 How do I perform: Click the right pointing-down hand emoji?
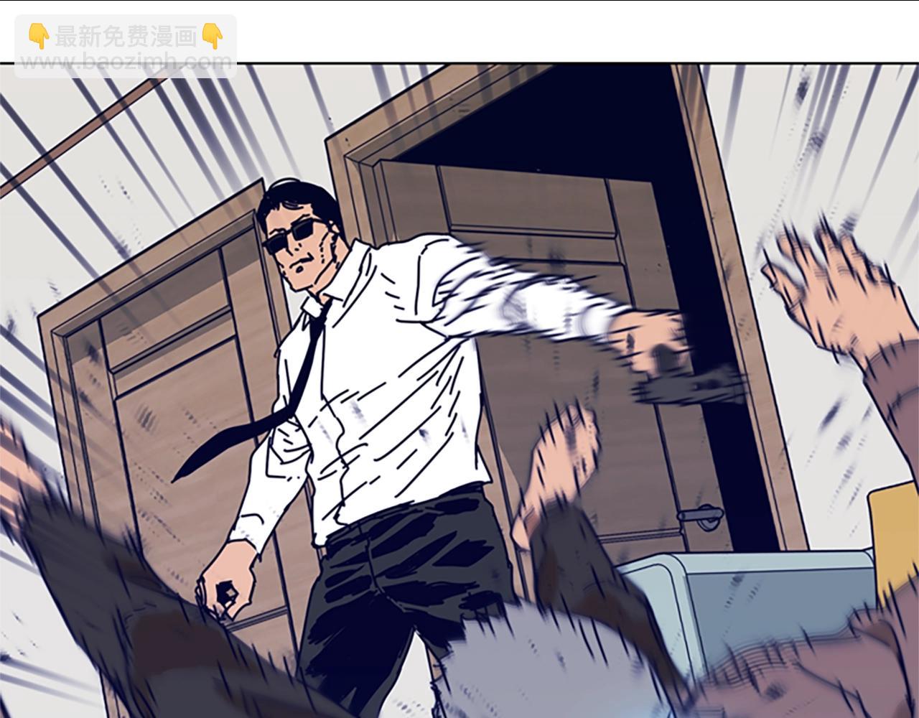pyautogui.click(x=213, y=36)
